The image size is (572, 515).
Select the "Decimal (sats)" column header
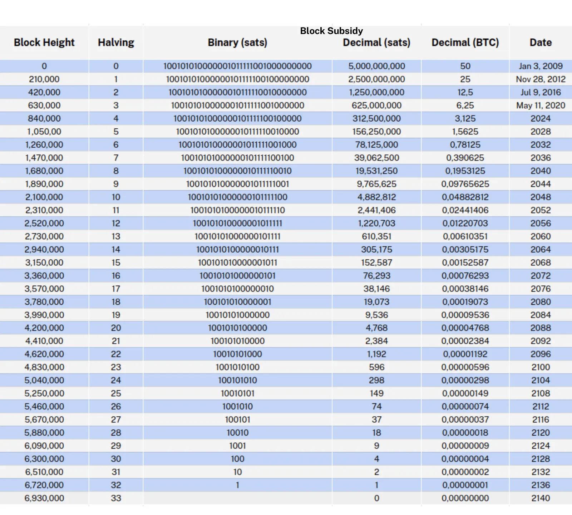click(376, 43)
